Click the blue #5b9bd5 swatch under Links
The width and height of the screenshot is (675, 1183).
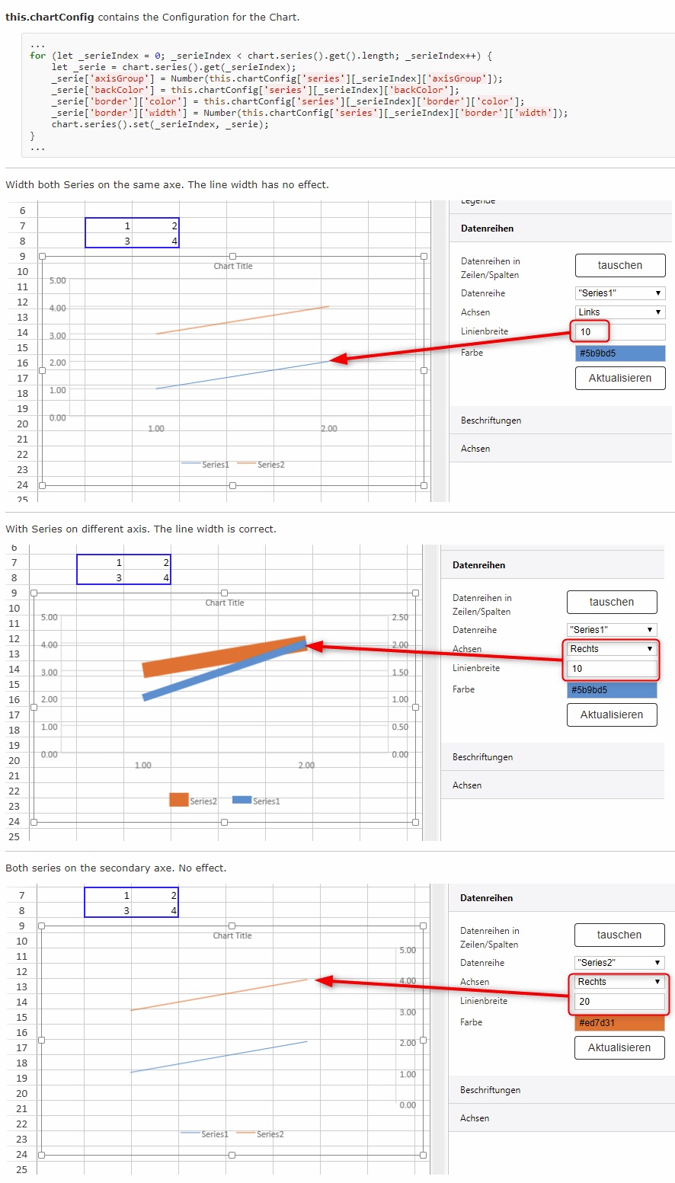tap(620, 353)
